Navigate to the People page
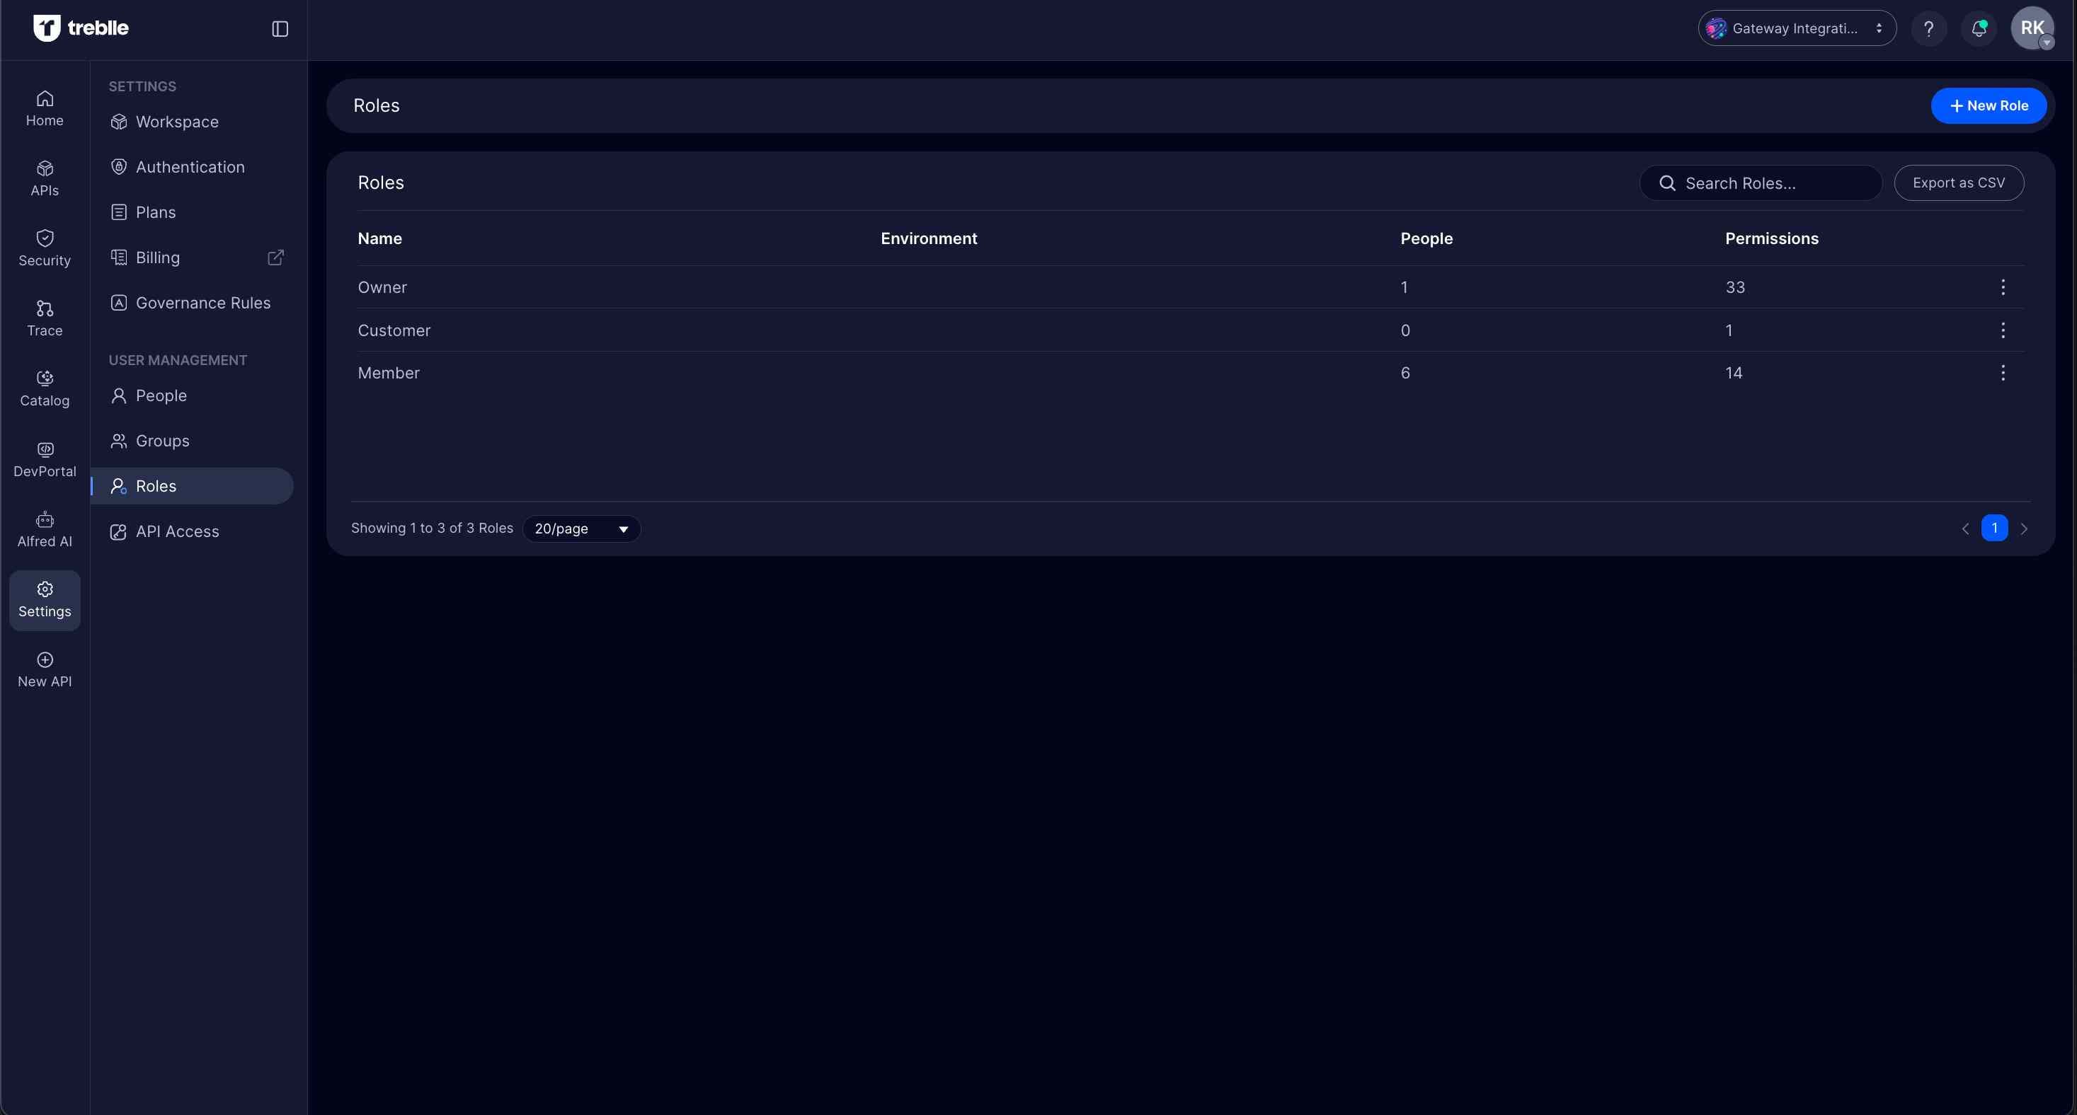2077x1115 pixels. 161,395
